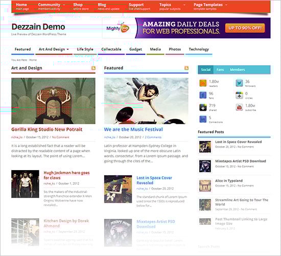Expand the Community menu arrow
Viewport: 281px width, 256px height.
(x=64, y=5)
